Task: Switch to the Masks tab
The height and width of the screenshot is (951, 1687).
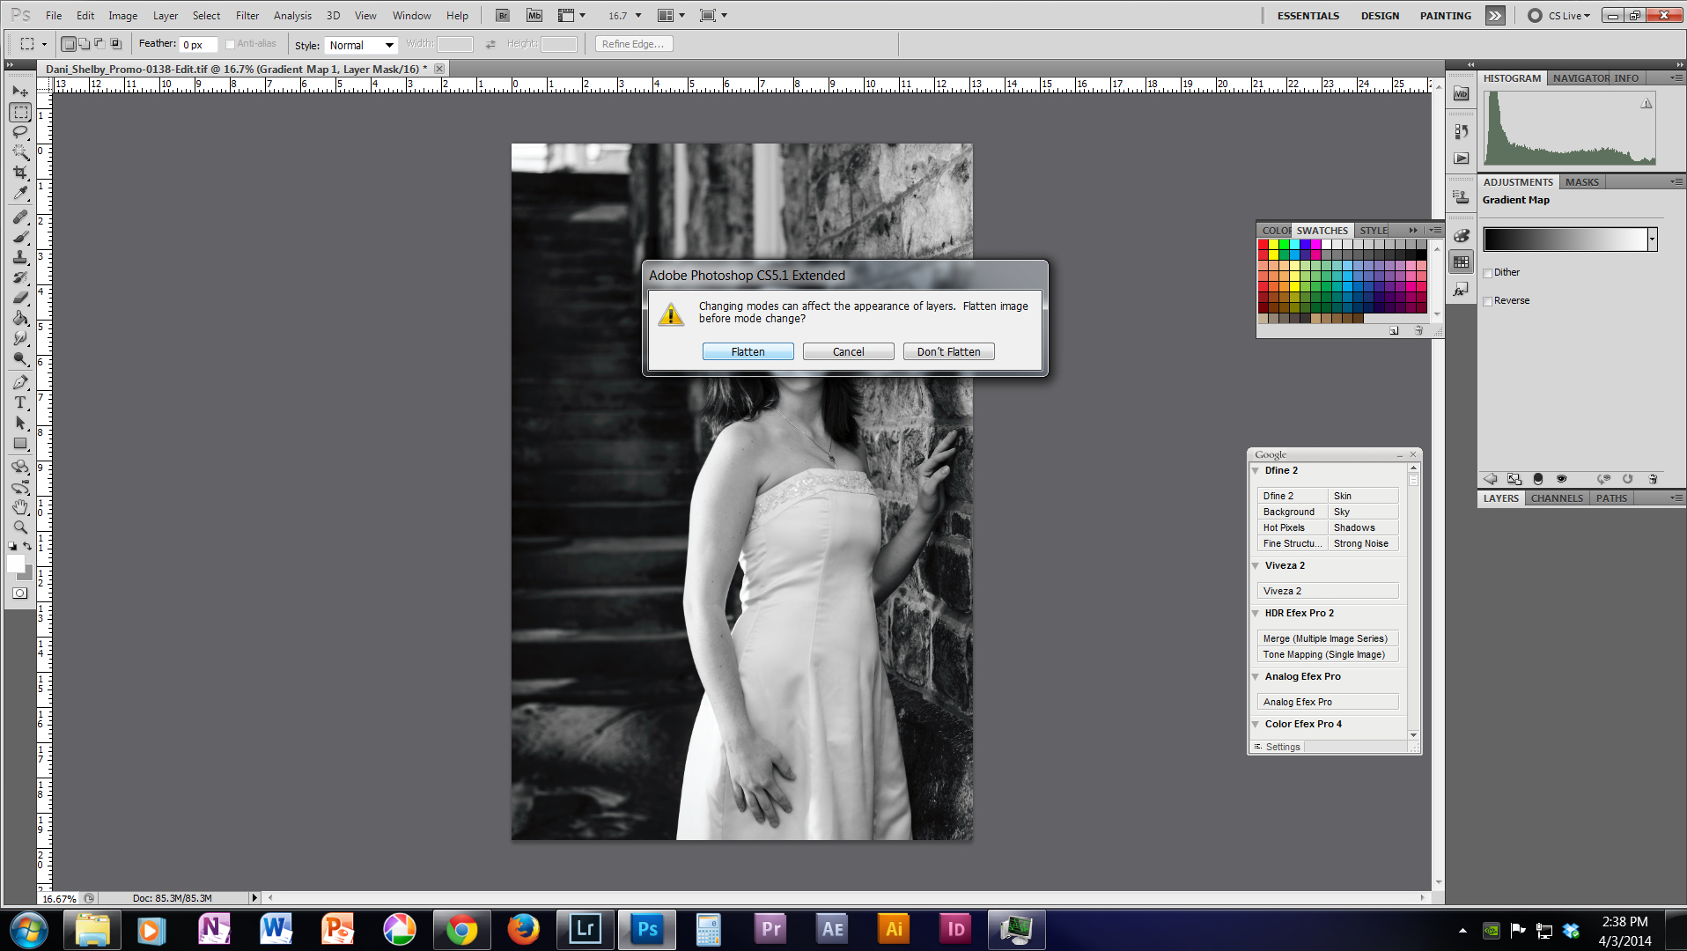Action: (x=1581, y=182)
